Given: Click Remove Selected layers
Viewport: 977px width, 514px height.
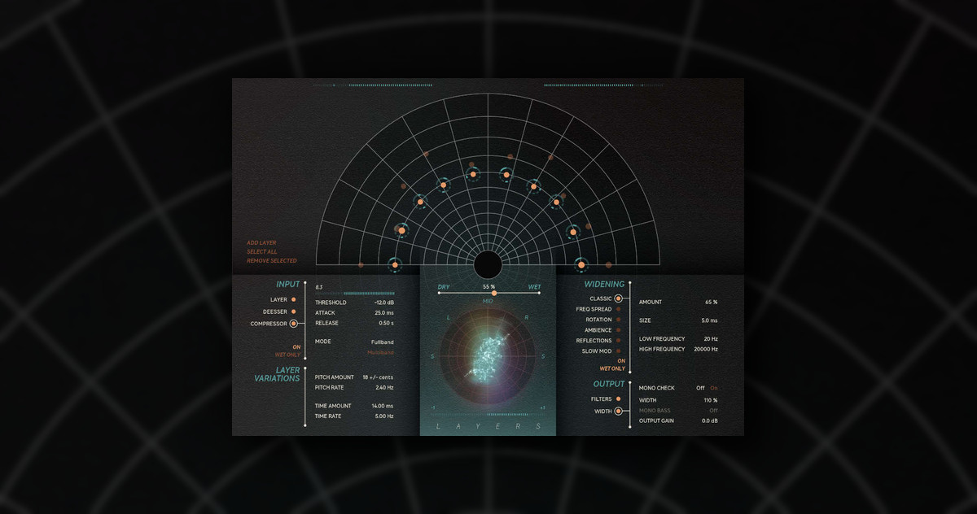Looking at the screenshot, I should tap(272, 260).
